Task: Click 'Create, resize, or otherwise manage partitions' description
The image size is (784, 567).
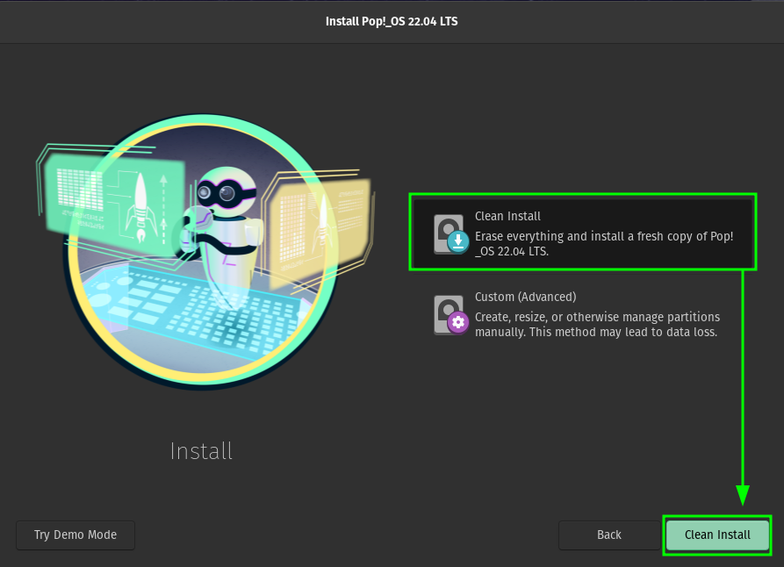Action: 598,325
